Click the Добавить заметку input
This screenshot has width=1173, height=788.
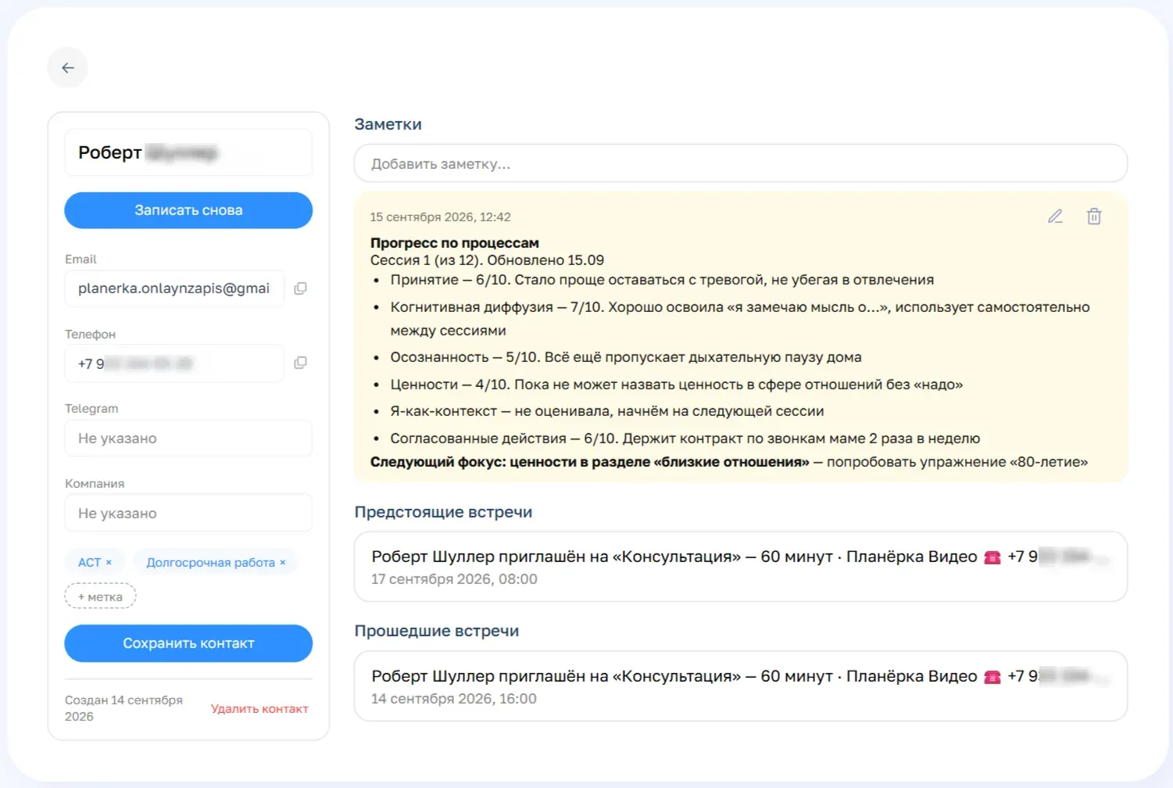(741, 163)
